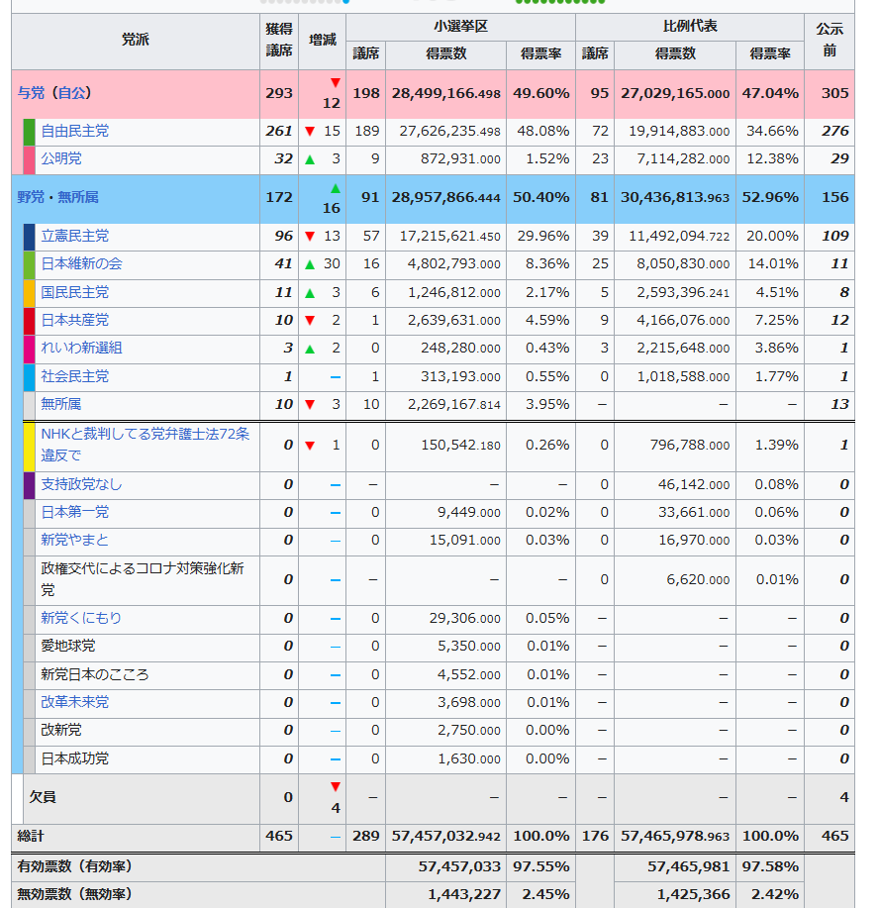
Task: Open the 社会民主党 party link
Action: pyautogui.click(x=74, y=376)
